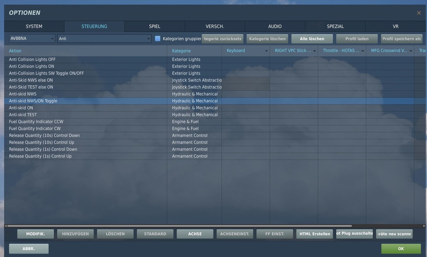Click the ACHSENEINST. button
Viewport: 427px width, 257px height.
(235, 234)
